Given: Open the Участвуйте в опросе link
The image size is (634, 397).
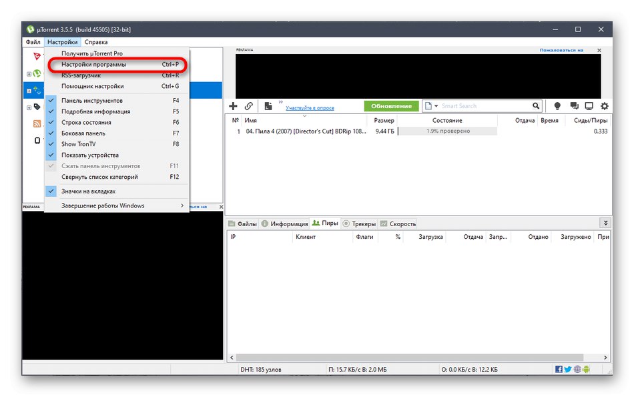Looking at the screenshot, I should coord(310,108).
